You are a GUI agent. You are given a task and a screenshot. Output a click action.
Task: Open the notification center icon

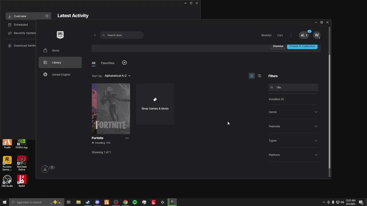pos(361,202)
